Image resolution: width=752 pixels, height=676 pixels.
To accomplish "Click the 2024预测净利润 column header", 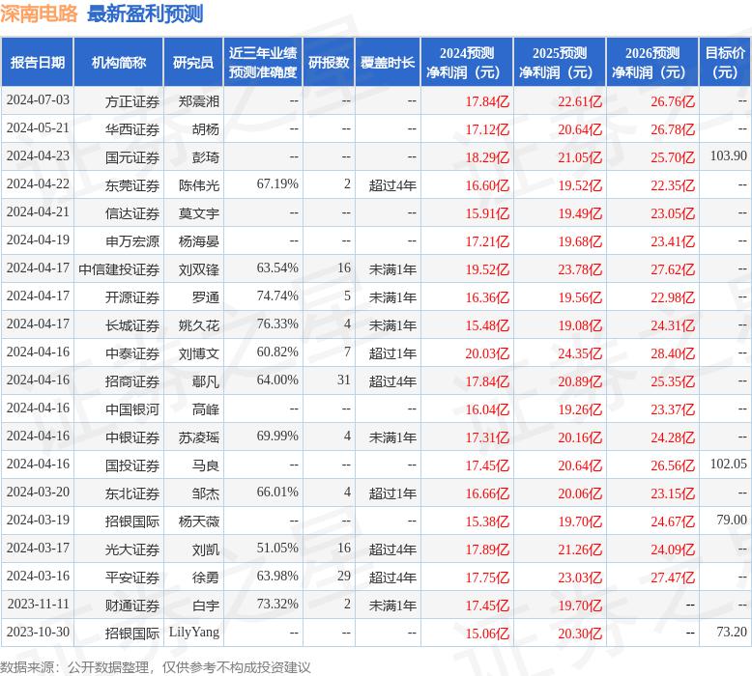I will (x=467, y=63).
